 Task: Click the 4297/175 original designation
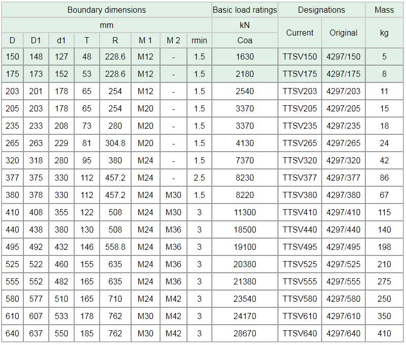click(x=343, y=74)
